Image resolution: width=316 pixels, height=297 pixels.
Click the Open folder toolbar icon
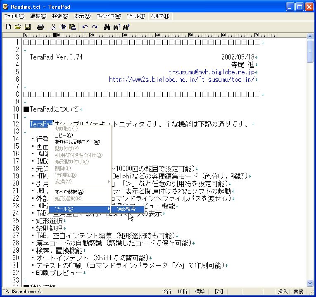18,26
